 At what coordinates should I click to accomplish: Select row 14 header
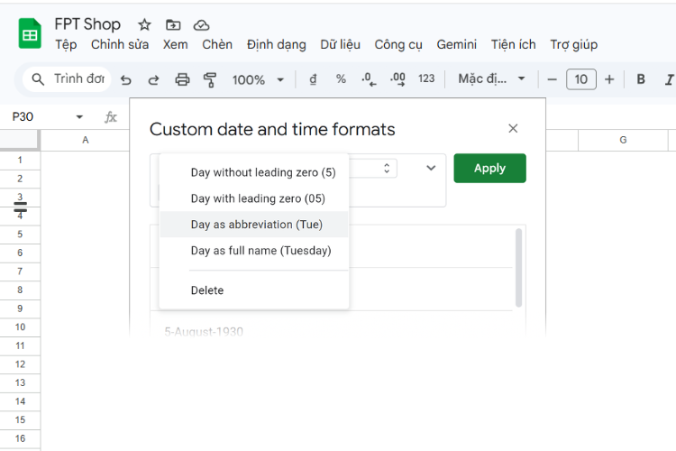click(20, 401)
